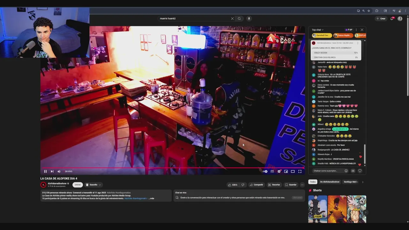409x230 pixels.
Task: Enable theater mode view
Action: click(x=293, y=172)
